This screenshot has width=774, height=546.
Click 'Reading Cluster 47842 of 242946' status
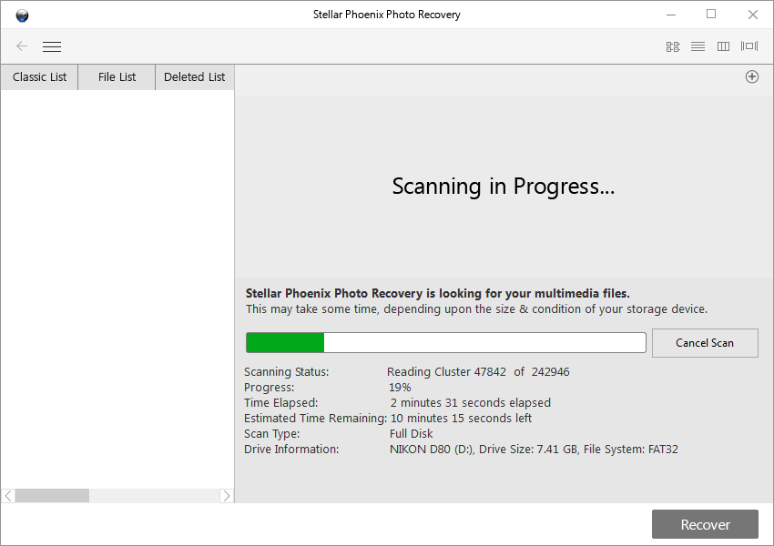point(478,372)
